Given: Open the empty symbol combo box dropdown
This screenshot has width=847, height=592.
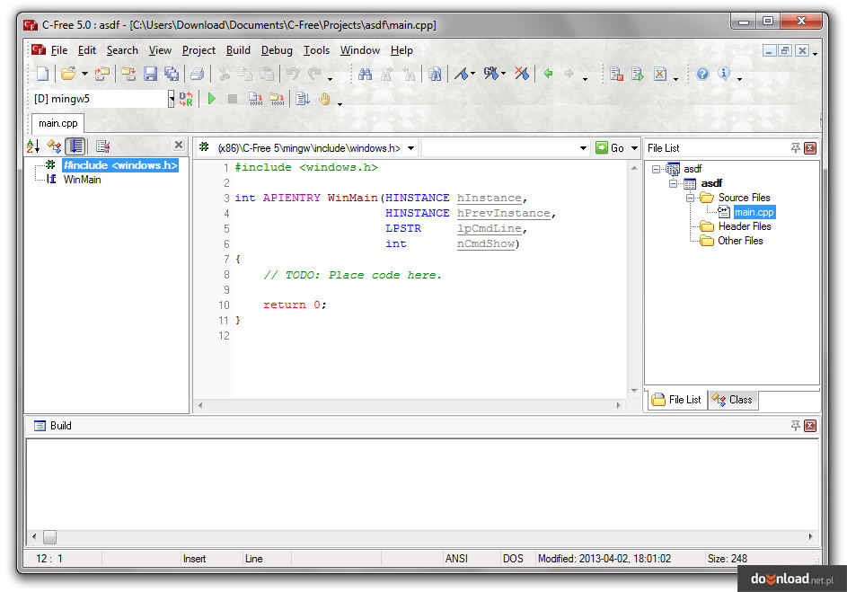Looking at the screenshot, I should click(x=584, y=148).
